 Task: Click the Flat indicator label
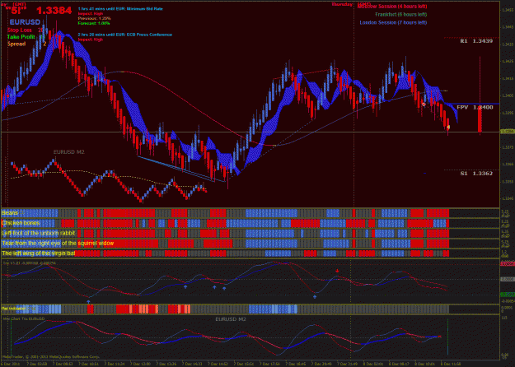point(13,309)
